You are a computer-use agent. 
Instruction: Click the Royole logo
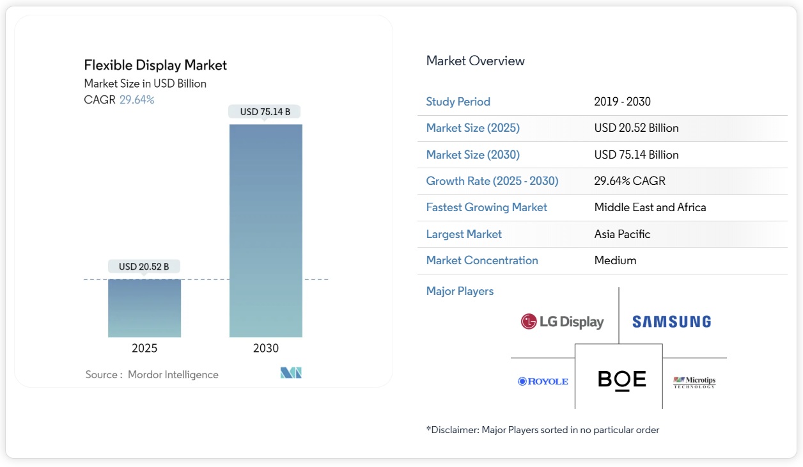pos(543,381)
